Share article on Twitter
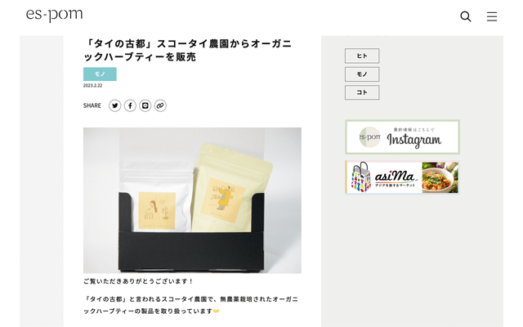523x327 pixels. pyautogui.click(x=114, y=105)
